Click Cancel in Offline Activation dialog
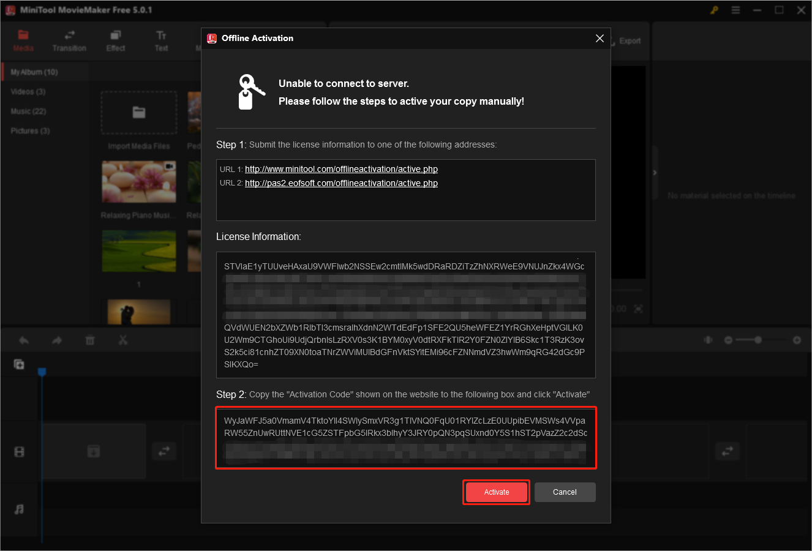812x551 pixels. click(565, 492)
